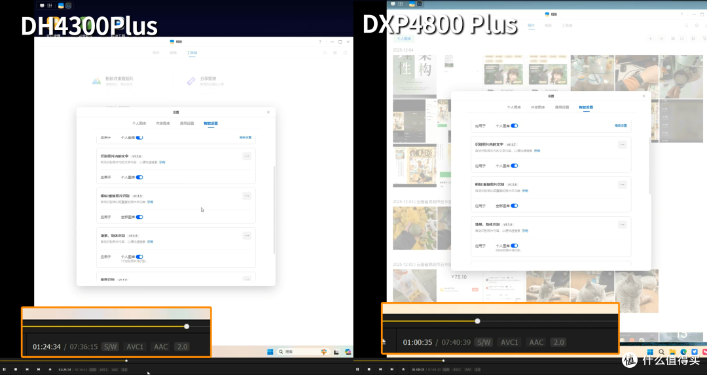The width and height of the screenshot is (707, 375).
Task: Click 示例 link under 识别照片内的文字 in DXP4800 Plus
Action: [537, 151]
